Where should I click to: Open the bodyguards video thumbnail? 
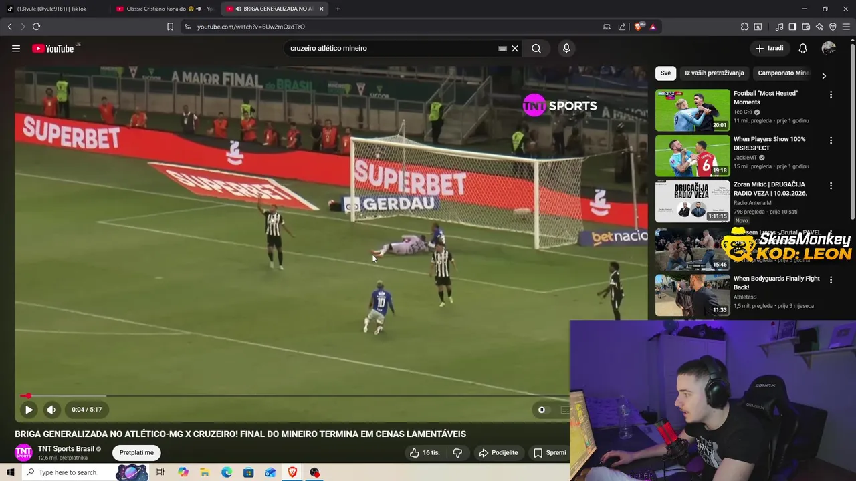point(692,295)
